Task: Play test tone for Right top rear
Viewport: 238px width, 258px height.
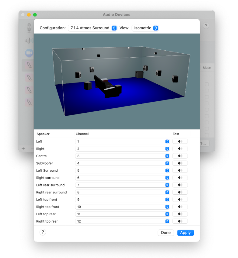Action: pos(180,221)
